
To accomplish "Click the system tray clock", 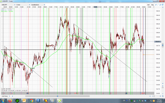I will [x=159, y=101].
